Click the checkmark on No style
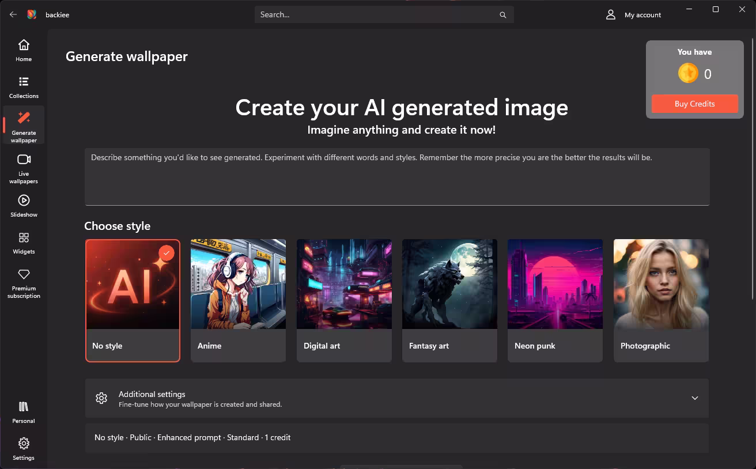The width and height of the screenshot is (756, 469). tap(167, 253)
